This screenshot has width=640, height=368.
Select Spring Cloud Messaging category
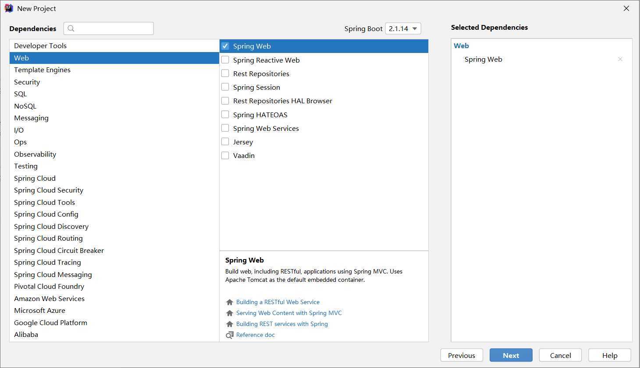pos(114,274)
